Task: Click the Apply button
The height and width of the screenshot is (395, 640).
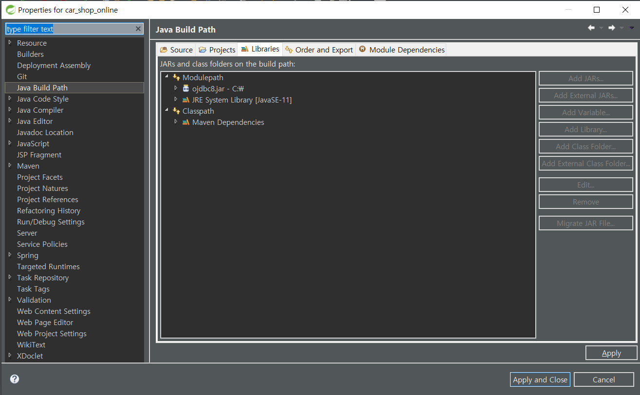Action: (611, 353)
